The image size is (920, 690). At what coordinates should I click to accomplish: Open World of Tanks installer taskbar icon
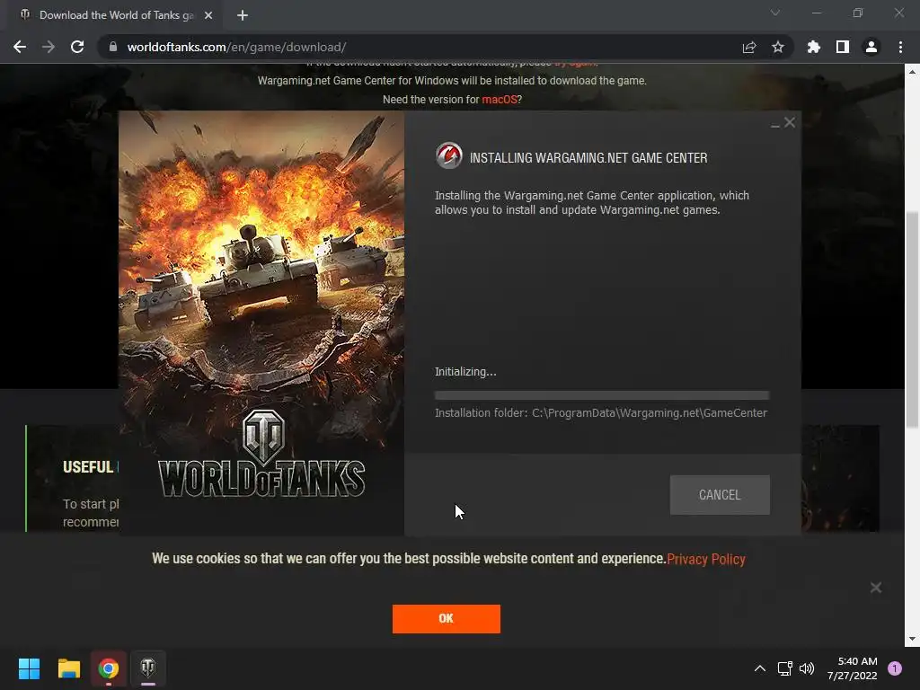[148, 668]
